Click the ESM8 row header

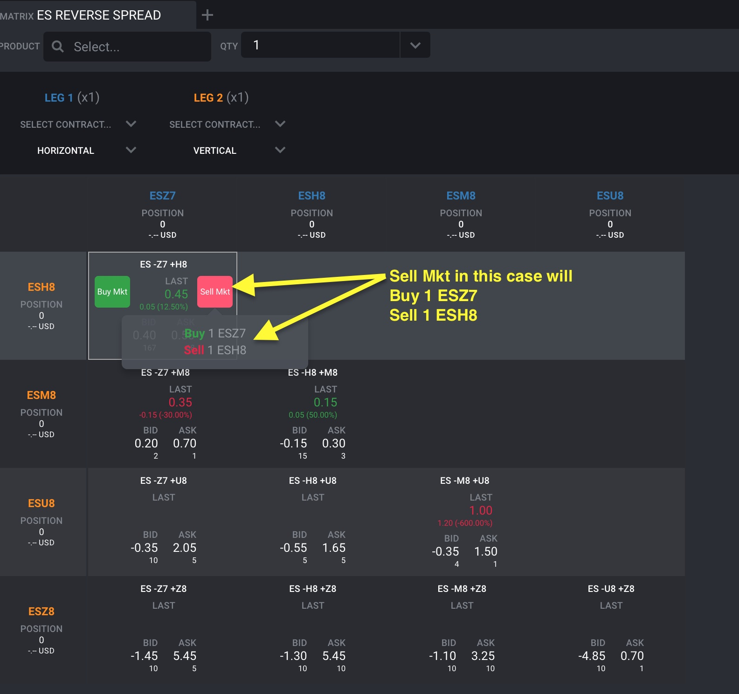click(x=41, y=395)
